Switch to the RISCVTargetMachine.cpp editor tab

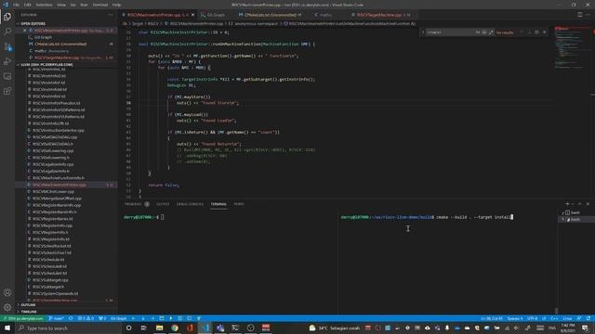click(379, 15)
